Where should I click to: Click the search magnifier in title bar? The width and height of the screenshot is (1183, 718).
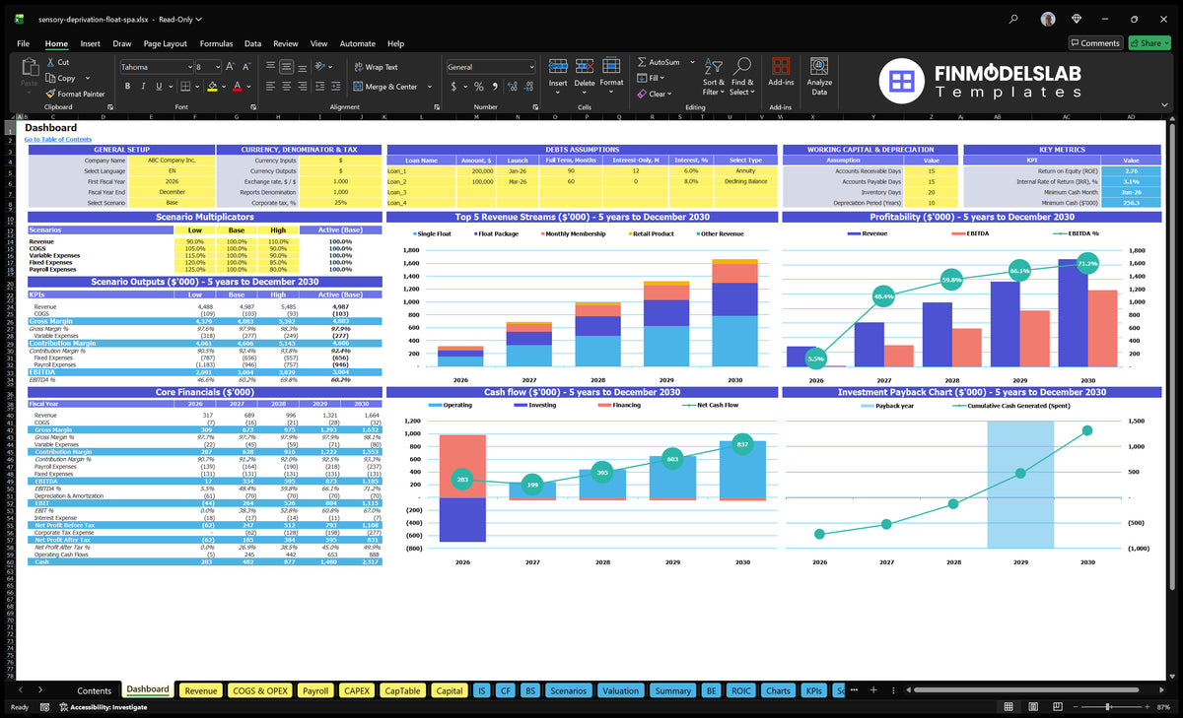point(1013,19)
